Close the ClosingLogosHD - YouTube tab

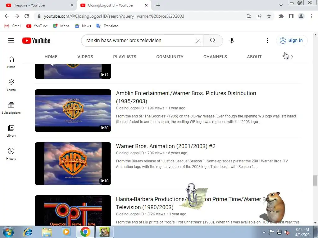pos(146,5)
